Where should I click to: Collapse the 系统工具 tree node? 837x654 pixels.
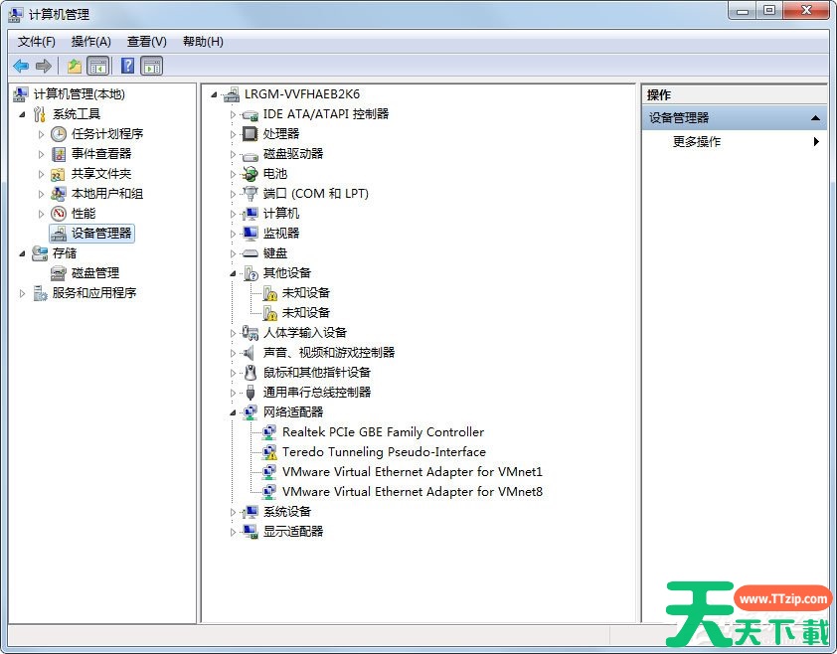(23, 114)
